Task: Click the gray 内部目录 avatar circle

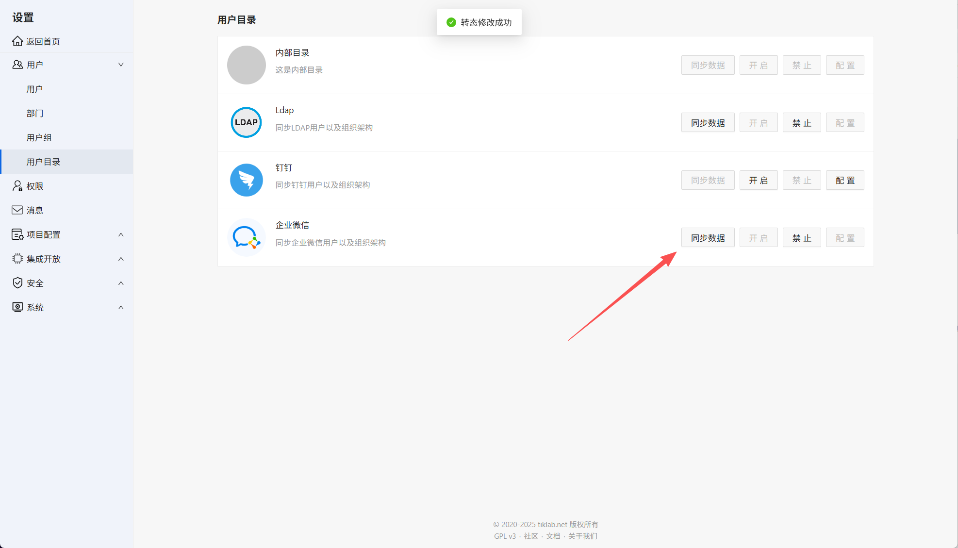Action: [x=246, y=65]
